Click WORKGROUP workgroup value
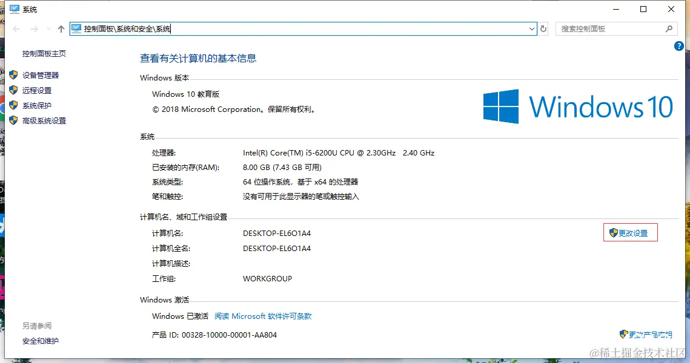The height and width of the screenshot is (363, 690). point(268,279)
